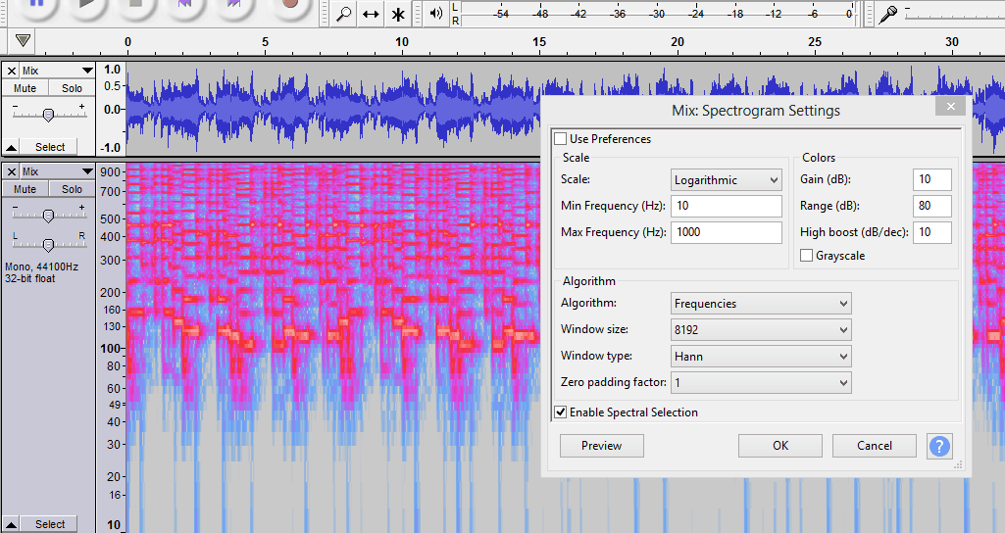Open the Zero padding factor dropdown
The image size is (1005, 533).
[761, 383]
